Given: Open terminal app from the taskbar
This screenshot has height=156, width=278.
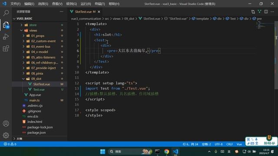Looking at the screenshot, I should 157,152.
